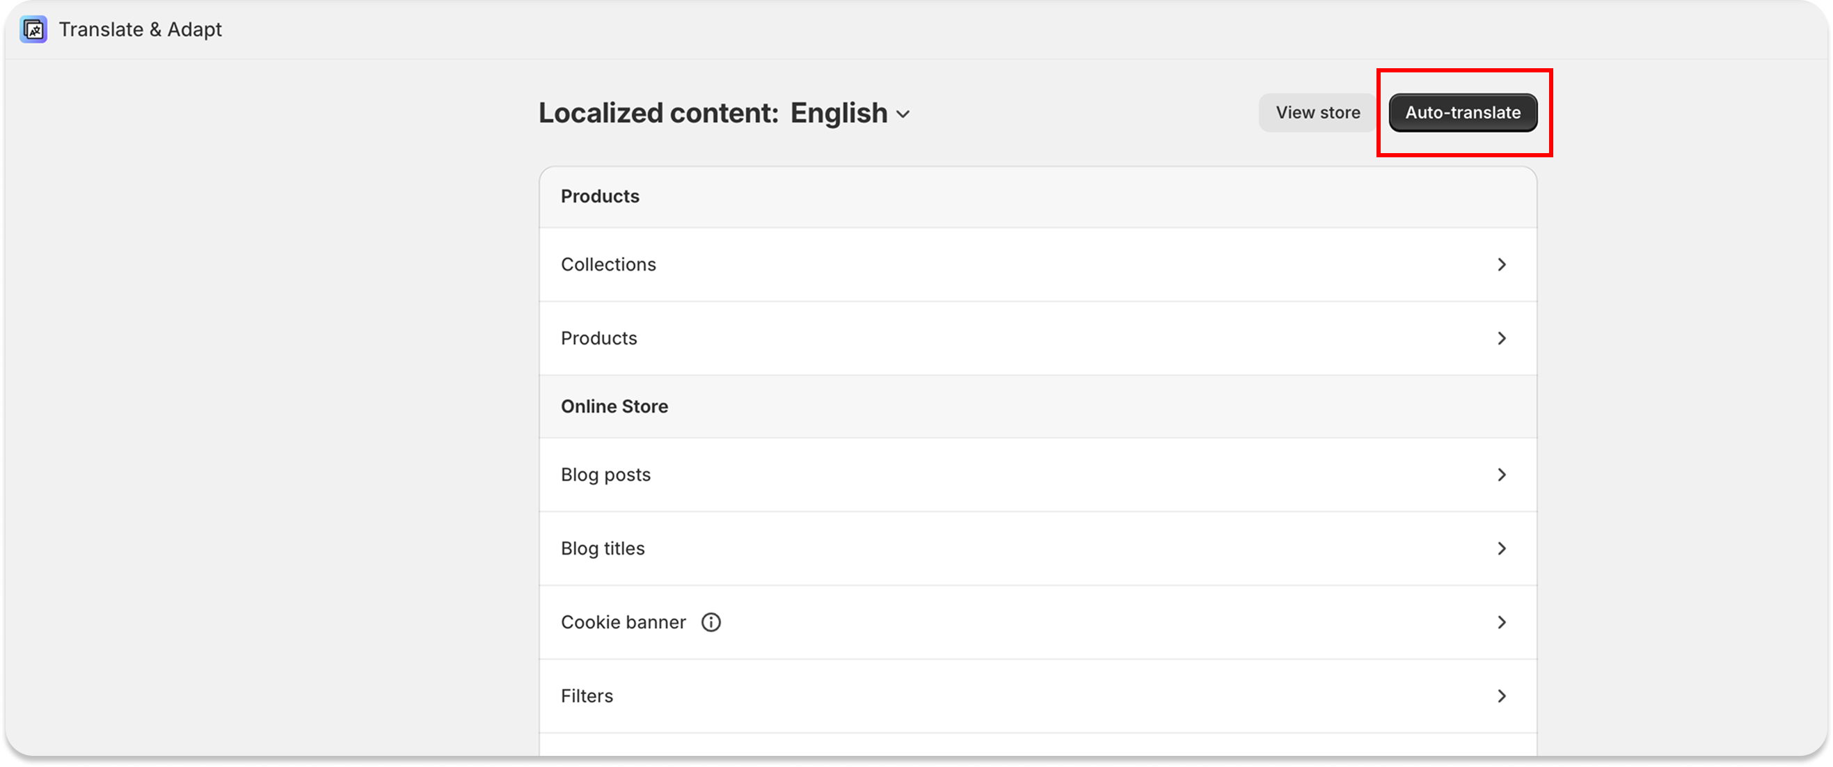Click the chevron arrow on Filters row
The image size is (1833, 767).
pos(1502,696)
